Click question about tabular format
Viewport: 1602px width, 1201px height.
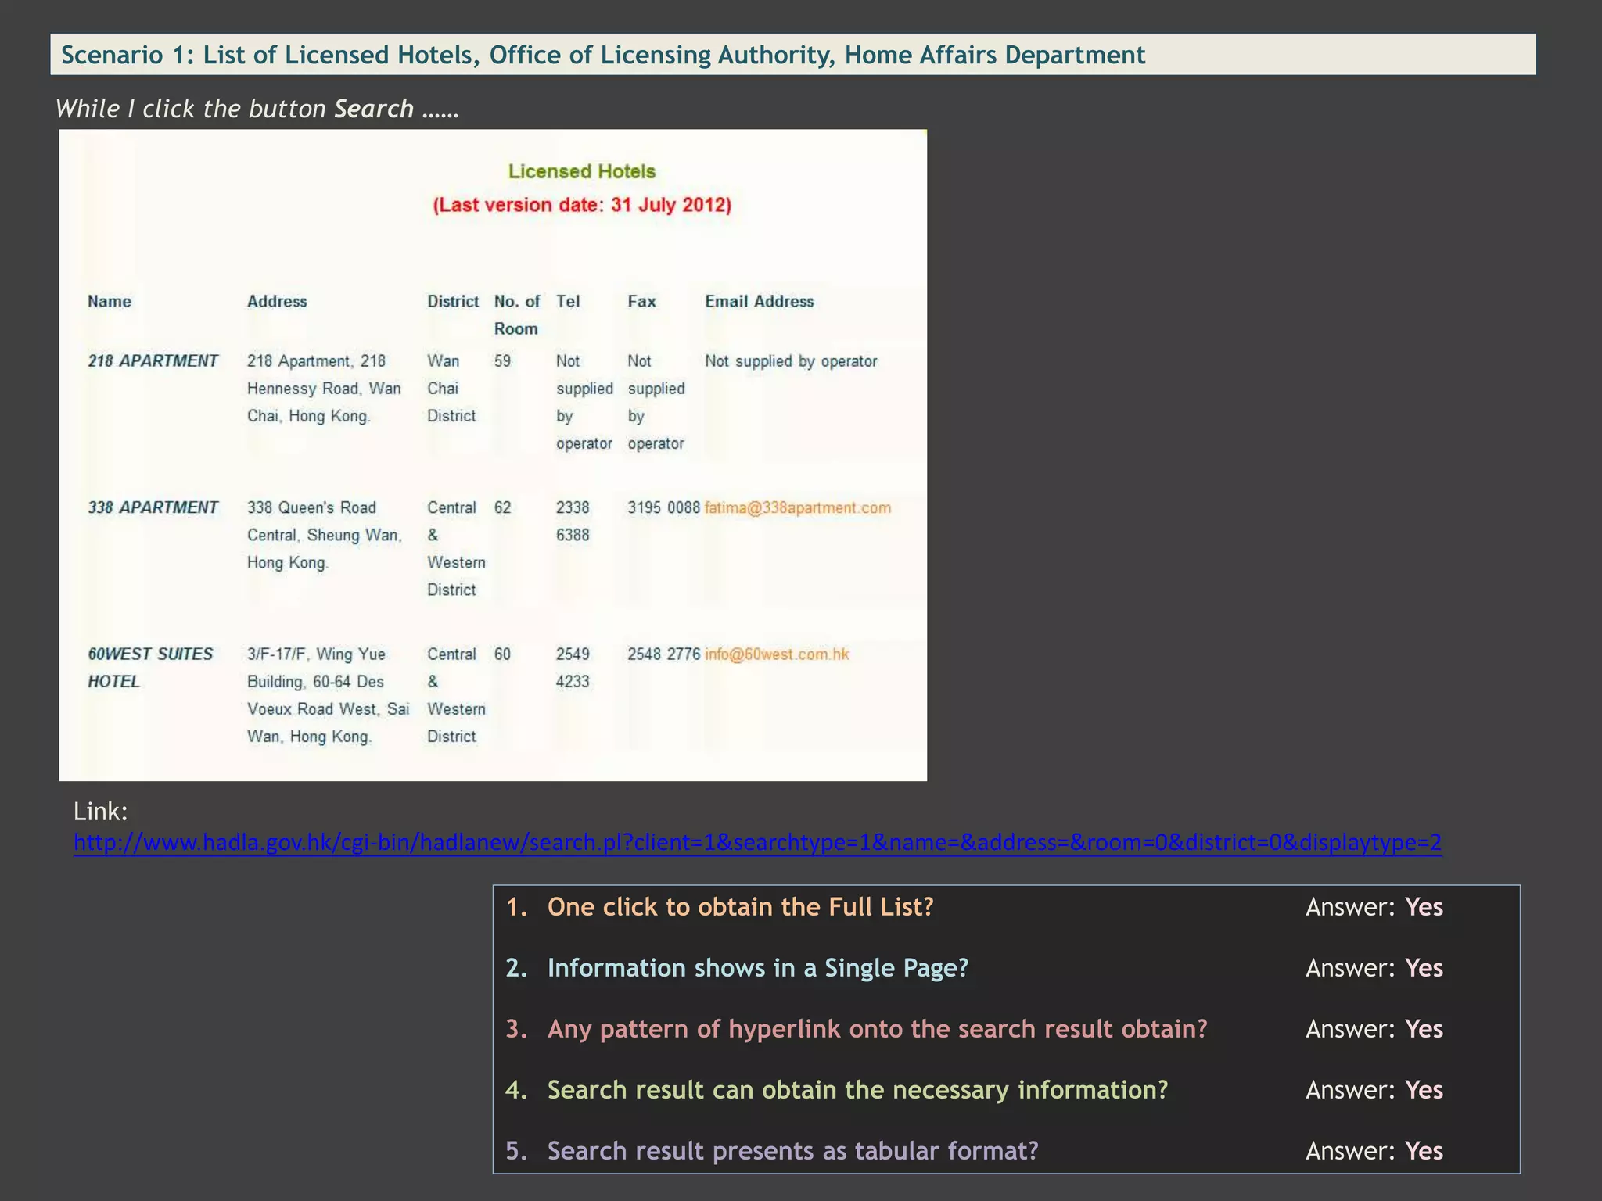coord(792,1151)
